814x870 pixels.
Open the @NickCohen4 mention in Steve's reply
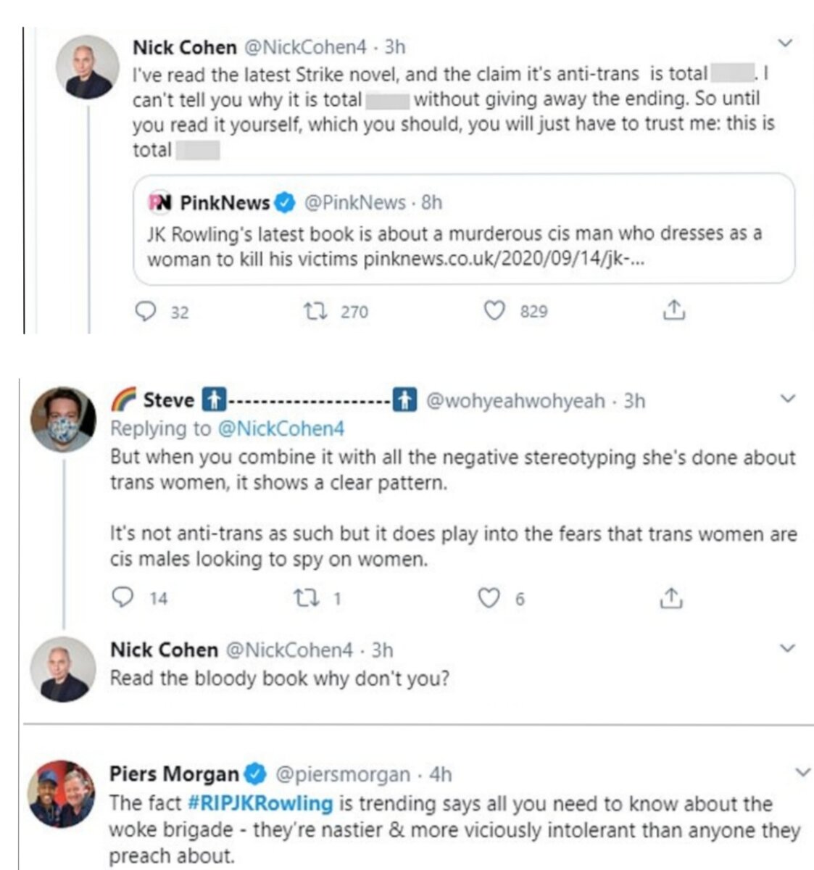(281, 428)
